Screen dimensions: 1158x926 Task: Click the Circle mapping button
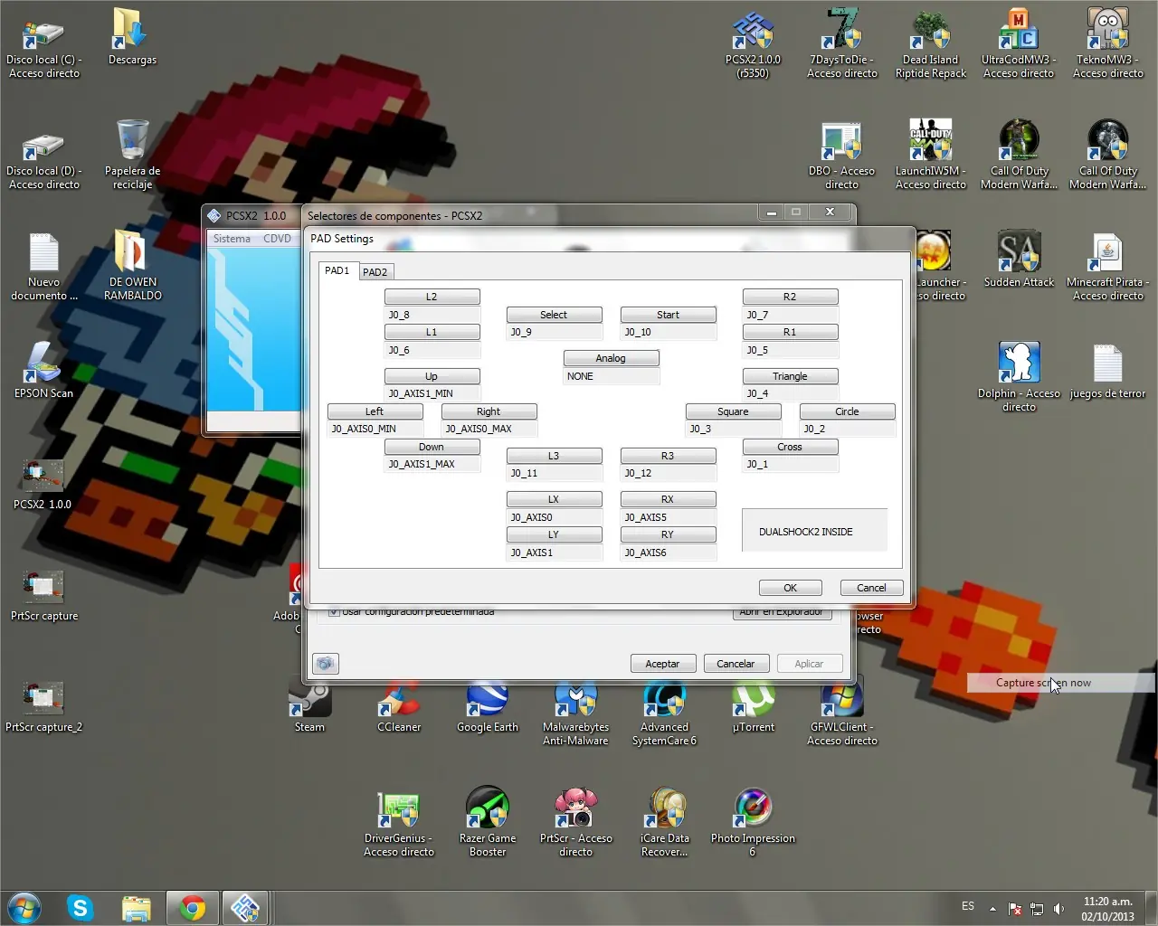click(848, 411)
